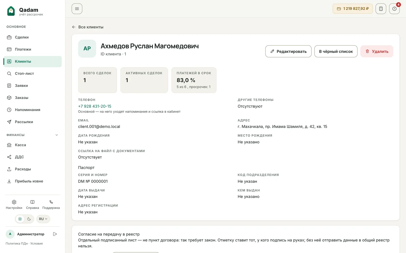Image resolution: width=406 pixels, height=253 pixels.
Task: Click phone number +7 928 431-20-15
Action: pyautogui.click(x=95, y=106)
